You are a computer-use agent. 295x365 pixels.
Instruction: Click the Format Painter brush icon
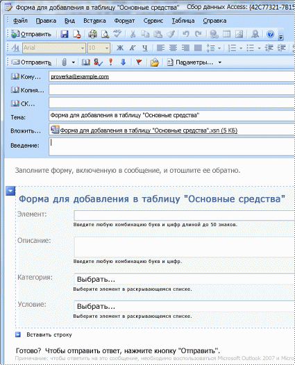coord(171,34)
